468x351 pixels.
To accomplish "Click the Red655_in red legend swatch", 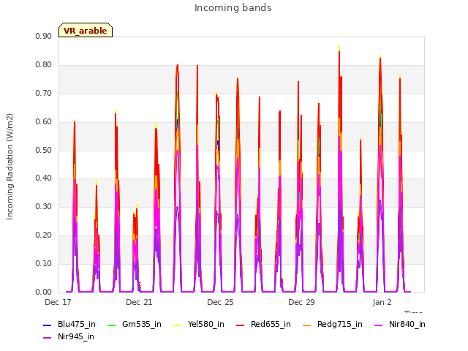I will 241,325.
